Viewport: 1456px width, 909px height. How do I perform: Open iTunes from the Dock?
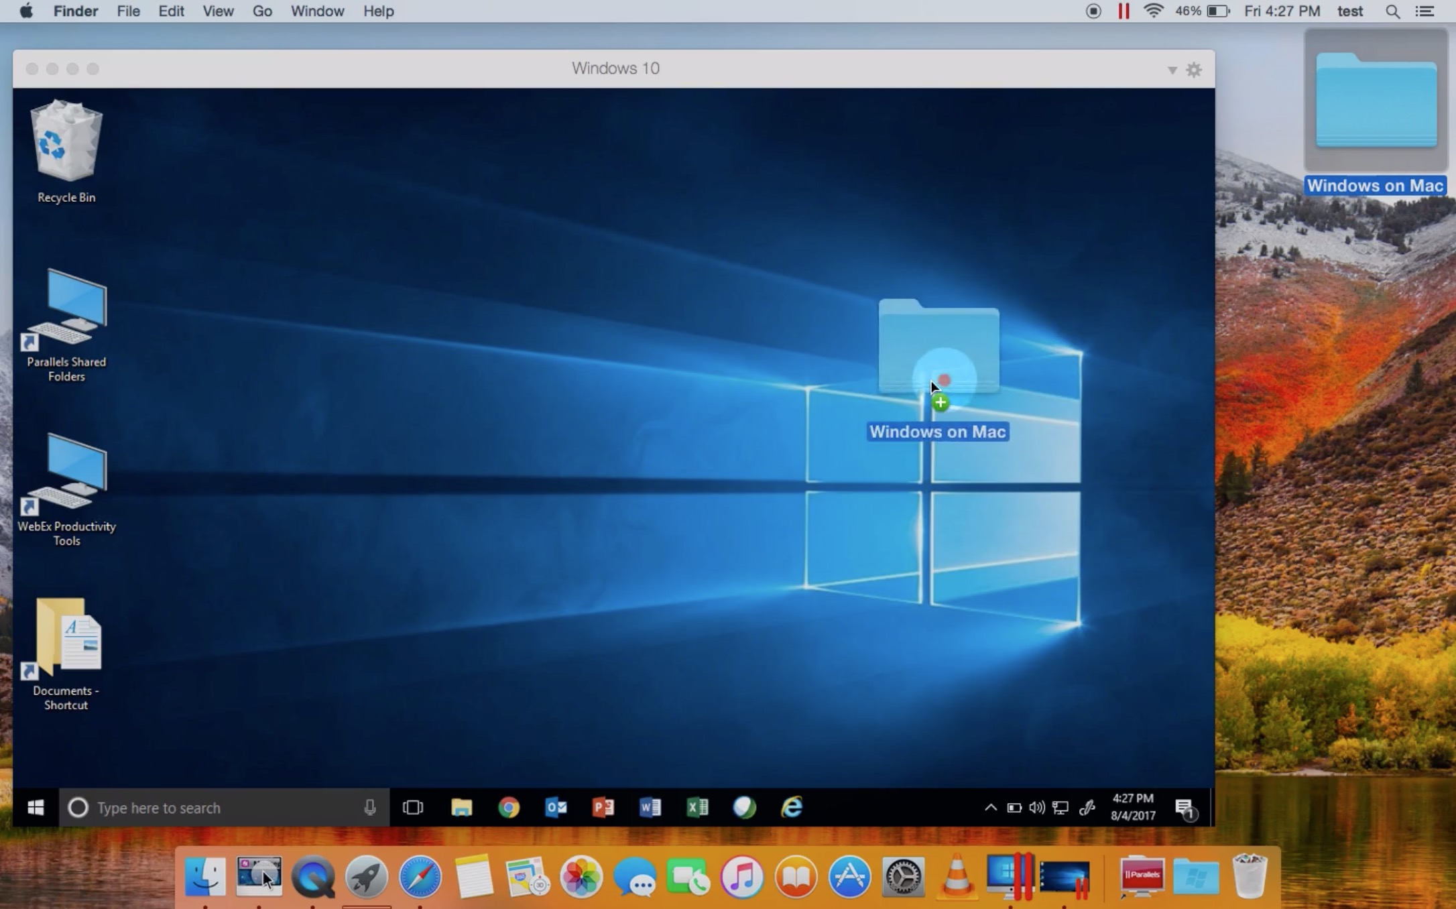tap(742, 876)
